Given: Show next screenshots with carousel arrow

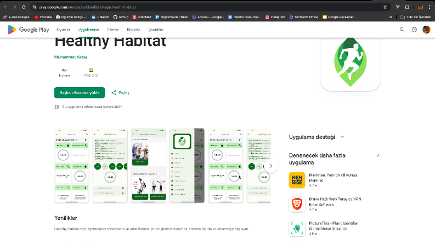Looking at the screenshot, I should [x=271, y=166].
